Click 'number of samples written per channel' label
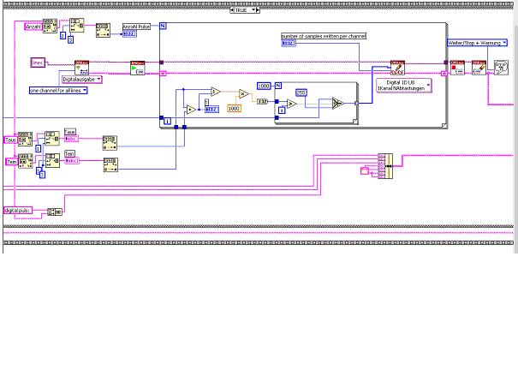This screenshot has height=370, width=518. tap(324, 36)
